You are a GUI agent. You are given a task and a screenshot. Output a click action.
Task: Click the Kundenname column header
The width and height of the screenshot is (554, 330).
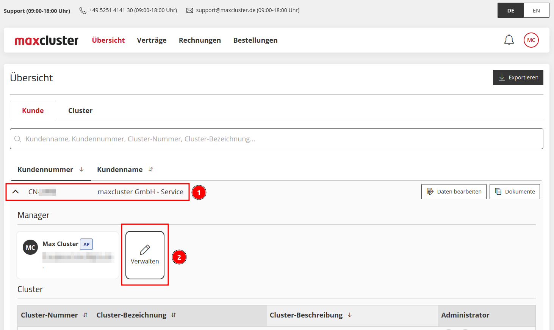[x=120, y=169]
